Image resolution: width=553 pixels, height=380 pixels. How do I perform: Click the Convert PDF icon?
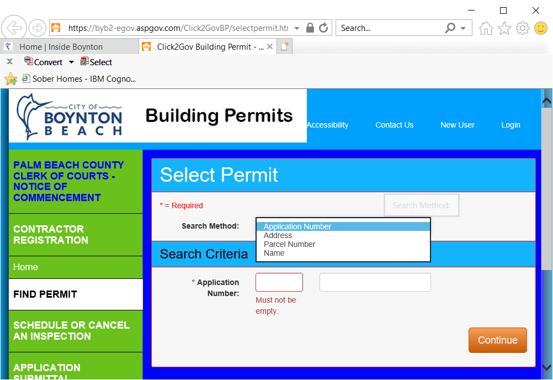click(x=30, y=62)
